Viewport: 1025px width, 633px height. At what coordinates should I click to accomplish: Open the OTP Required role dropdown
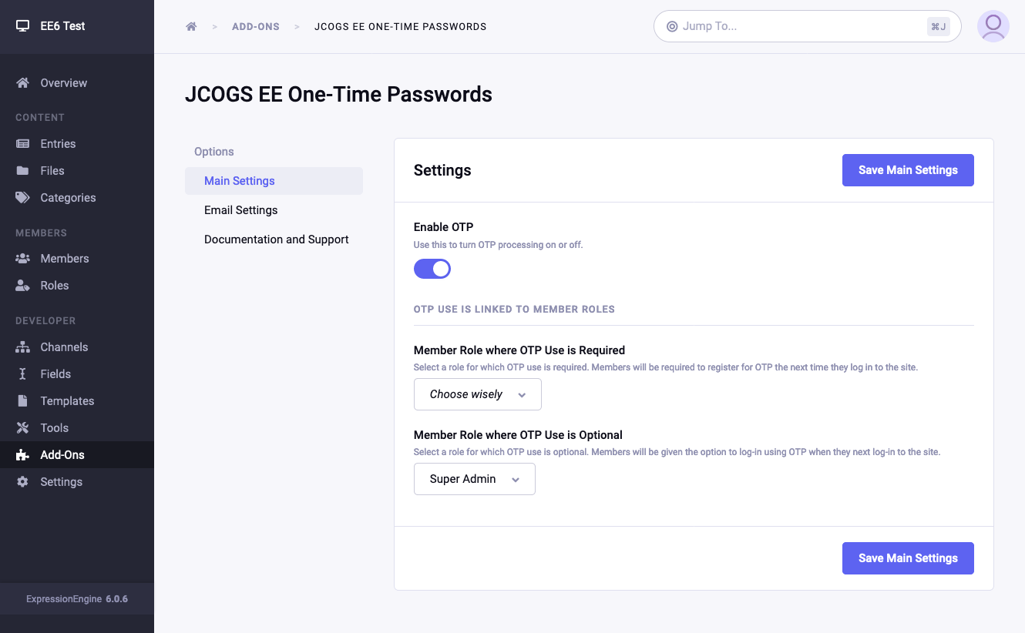coord(478,394)
